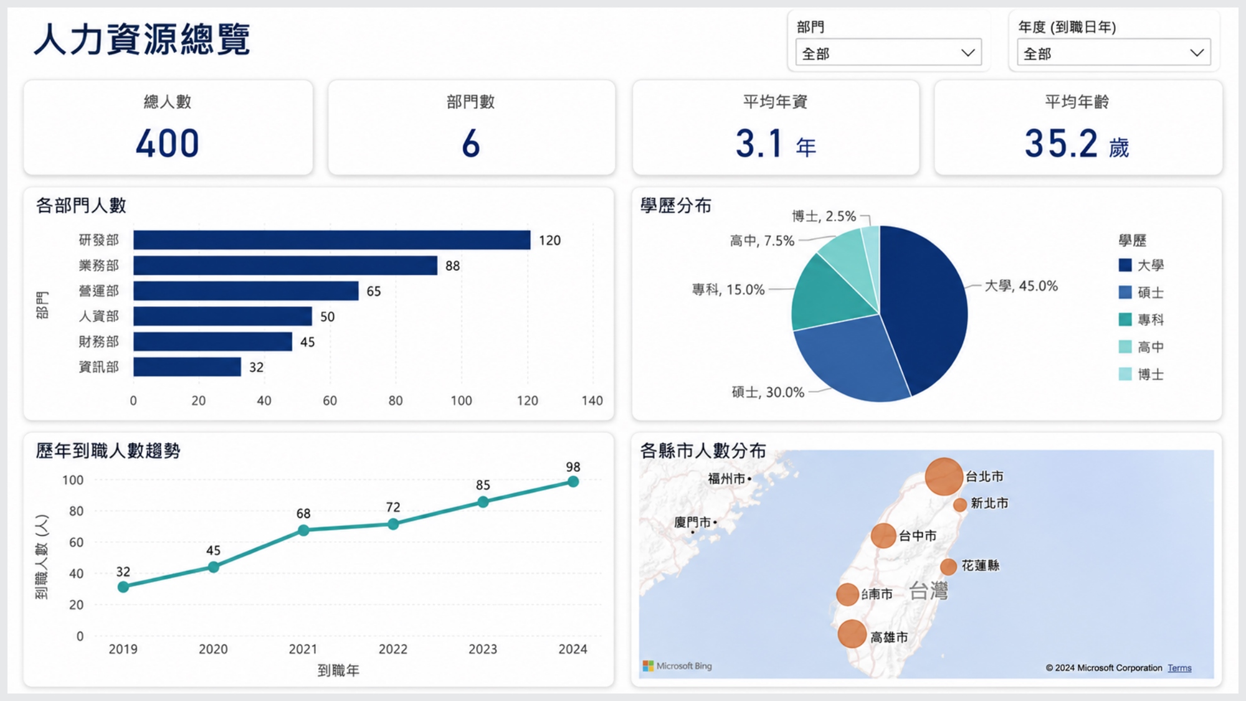Click the 2024 data point on trend line
The height and width of the screenshot is (701, 1246).
click(573, 482)
